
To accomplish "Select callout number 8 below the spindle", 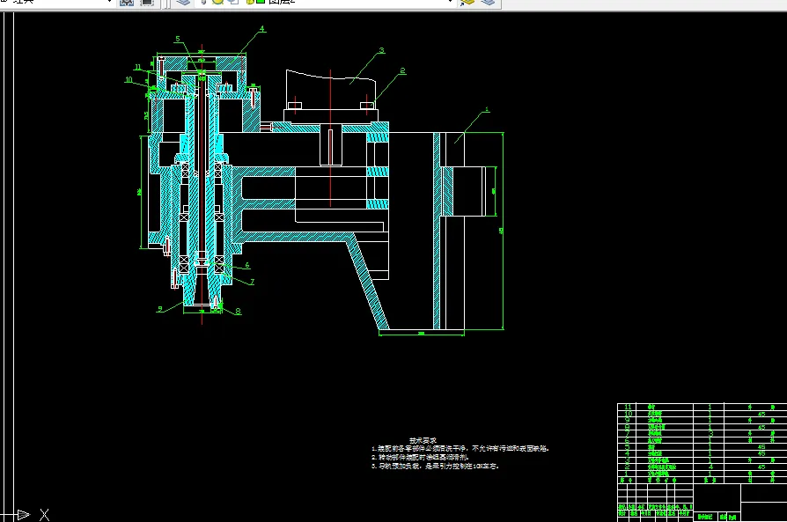I will pyautogui.click(x=238, y=312).
